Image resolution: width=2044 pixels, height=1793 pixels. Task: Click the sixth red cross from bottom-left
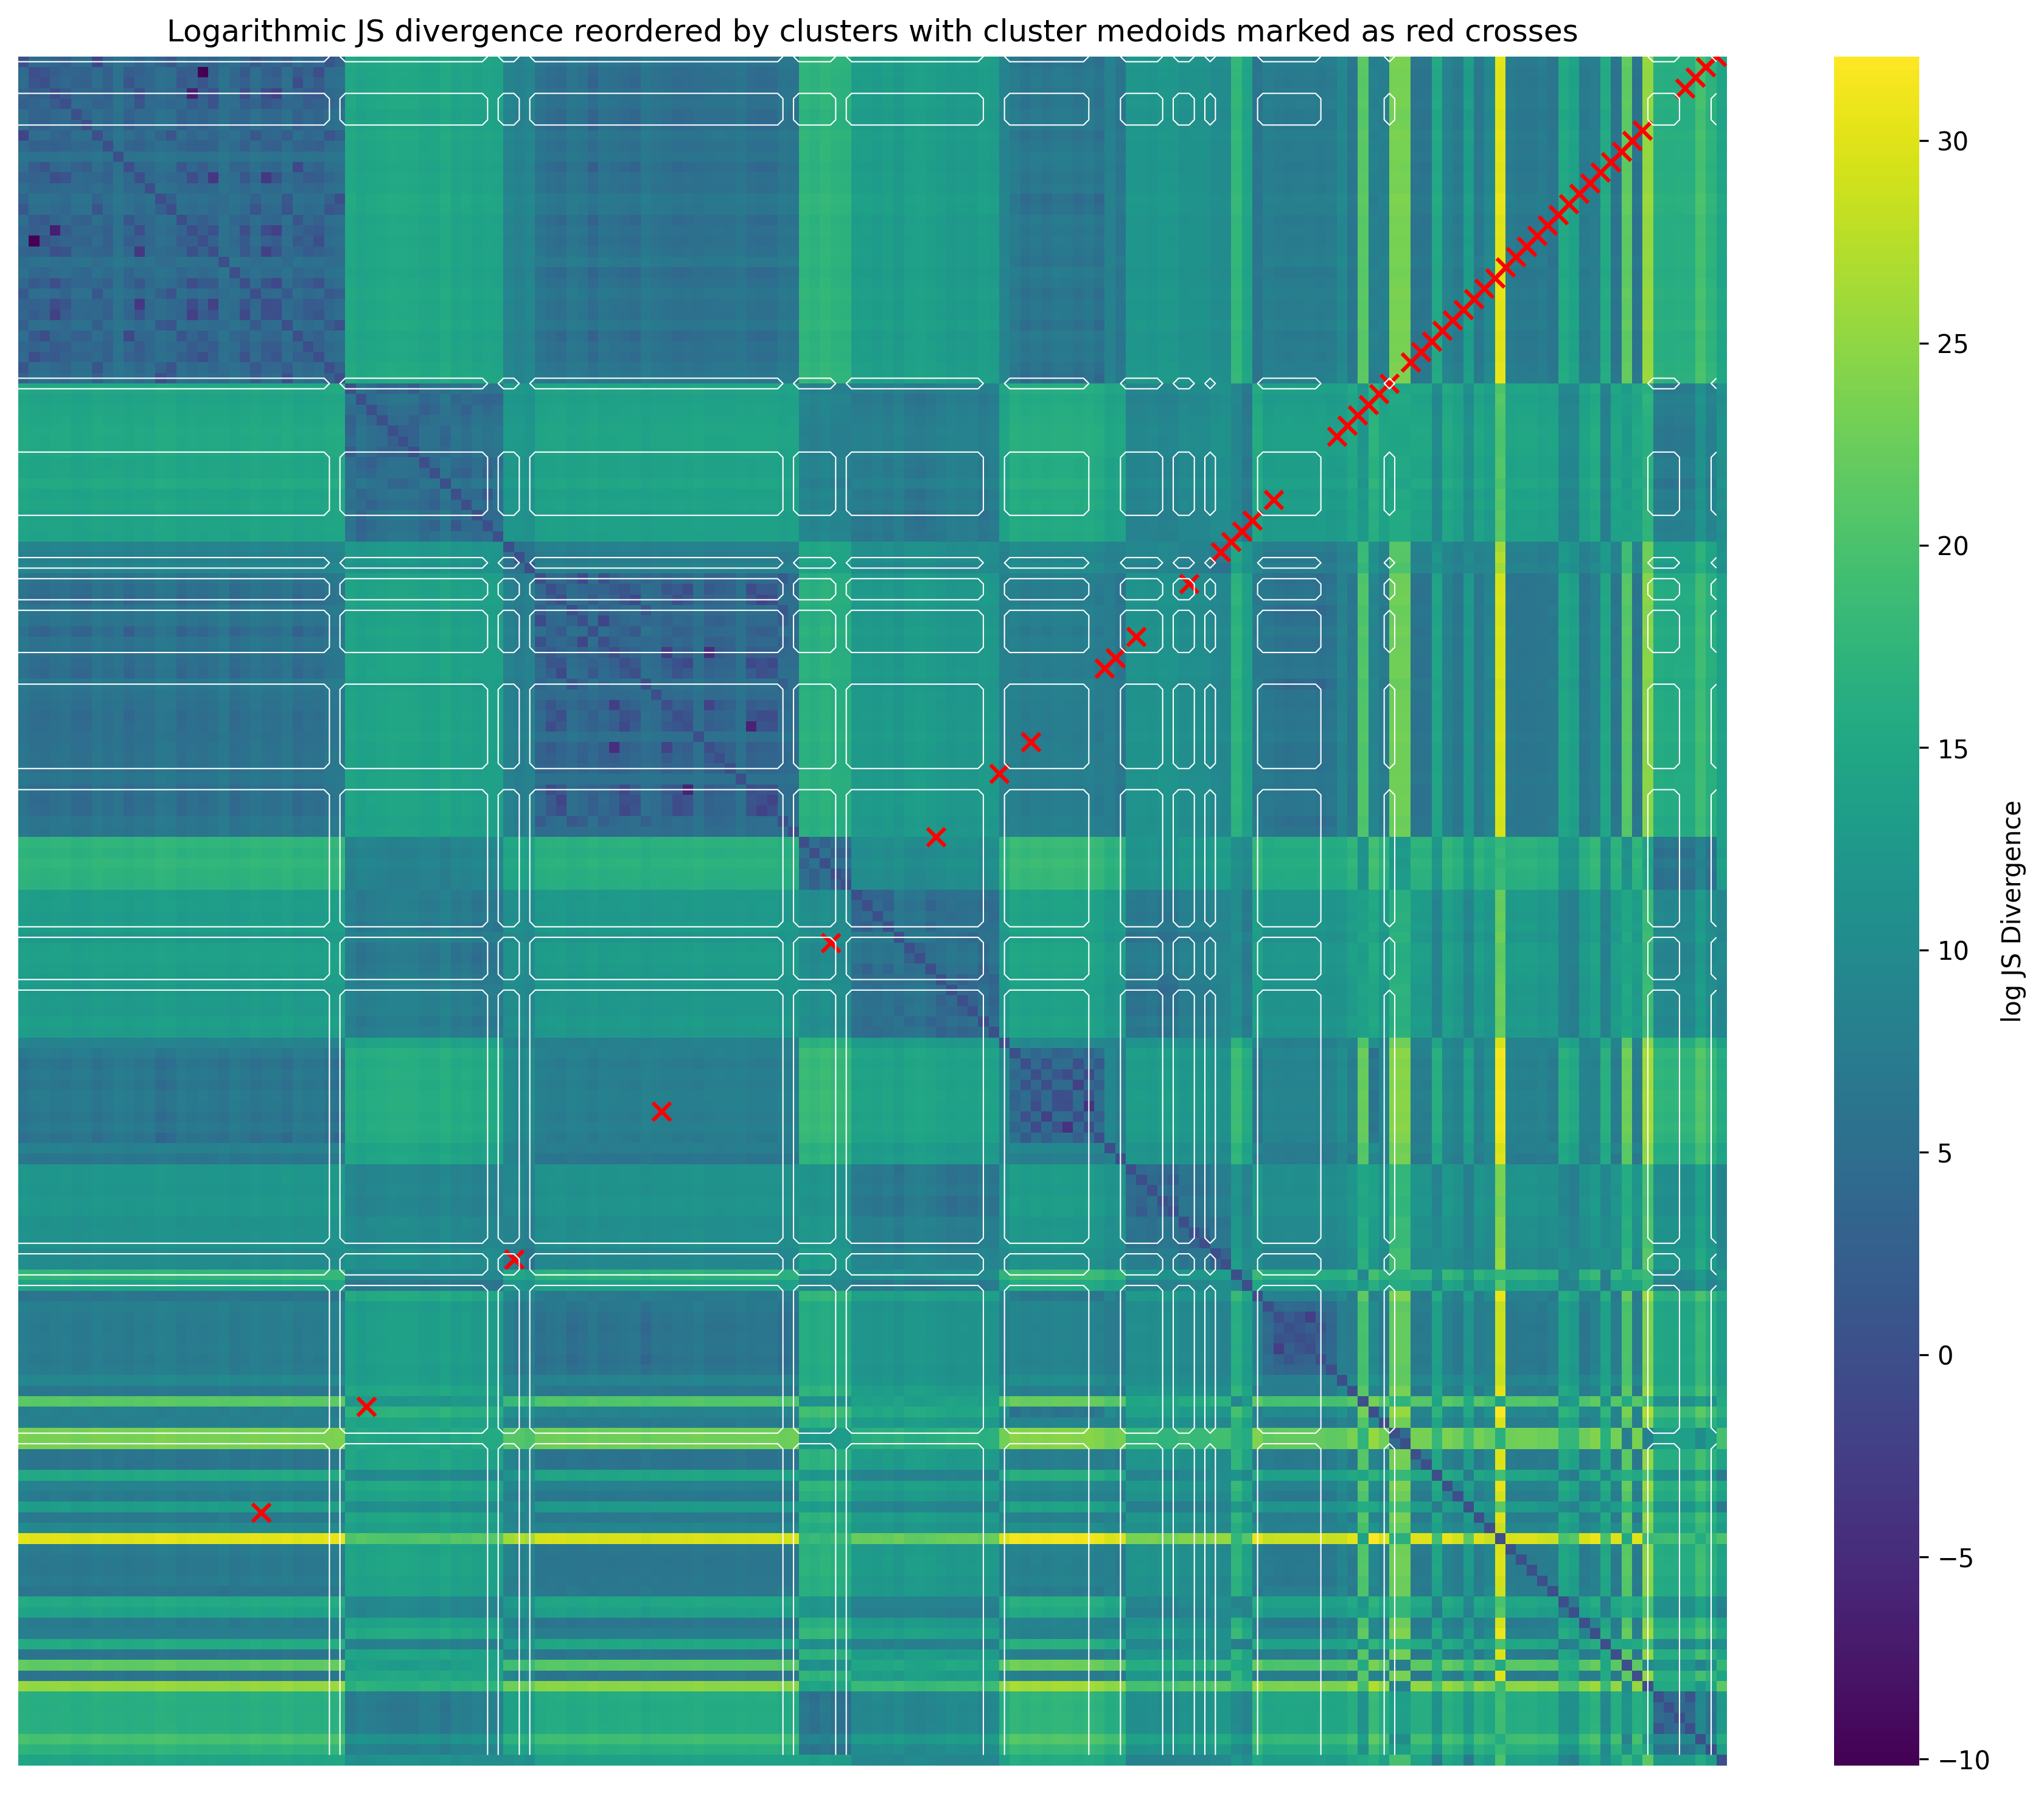click(936, 837)
